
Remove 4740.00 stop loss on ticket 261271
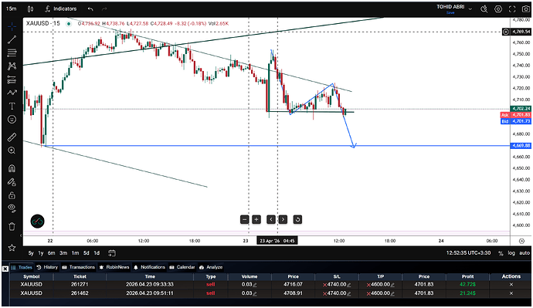[x=325, y=285]
